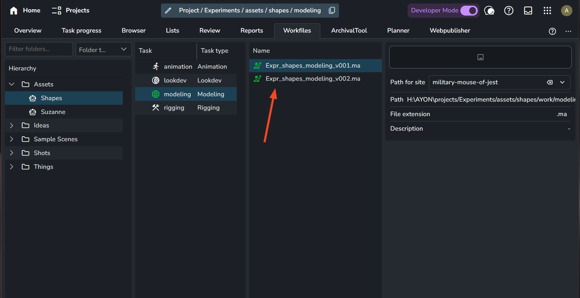Screen dimensions: 580x298
Task: Open the user avatar A menu
Action: [x=567, y=11]
